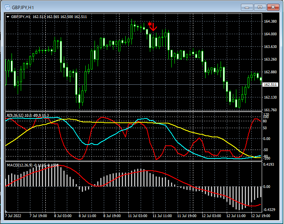Click the chart window icon in title bar
The image size is (284, 224).
point(7,7)
